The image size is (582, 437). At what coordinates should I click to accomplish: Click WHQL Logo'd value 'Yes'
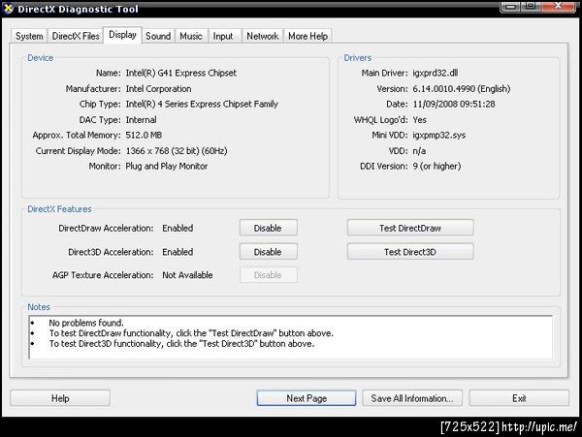[x=419, y=120]
